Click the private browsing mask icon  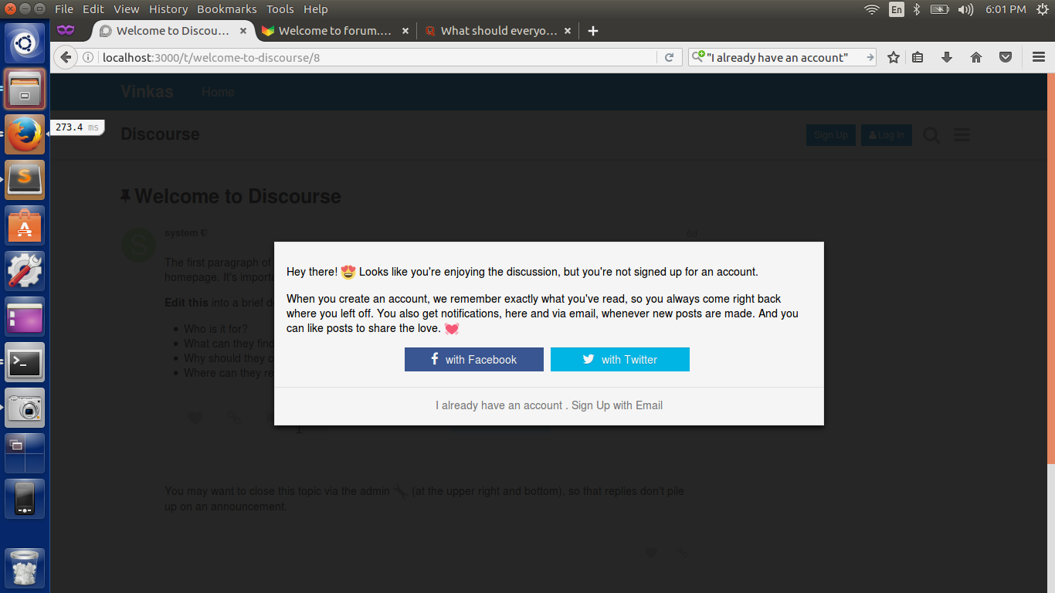[x=66, y=30]
